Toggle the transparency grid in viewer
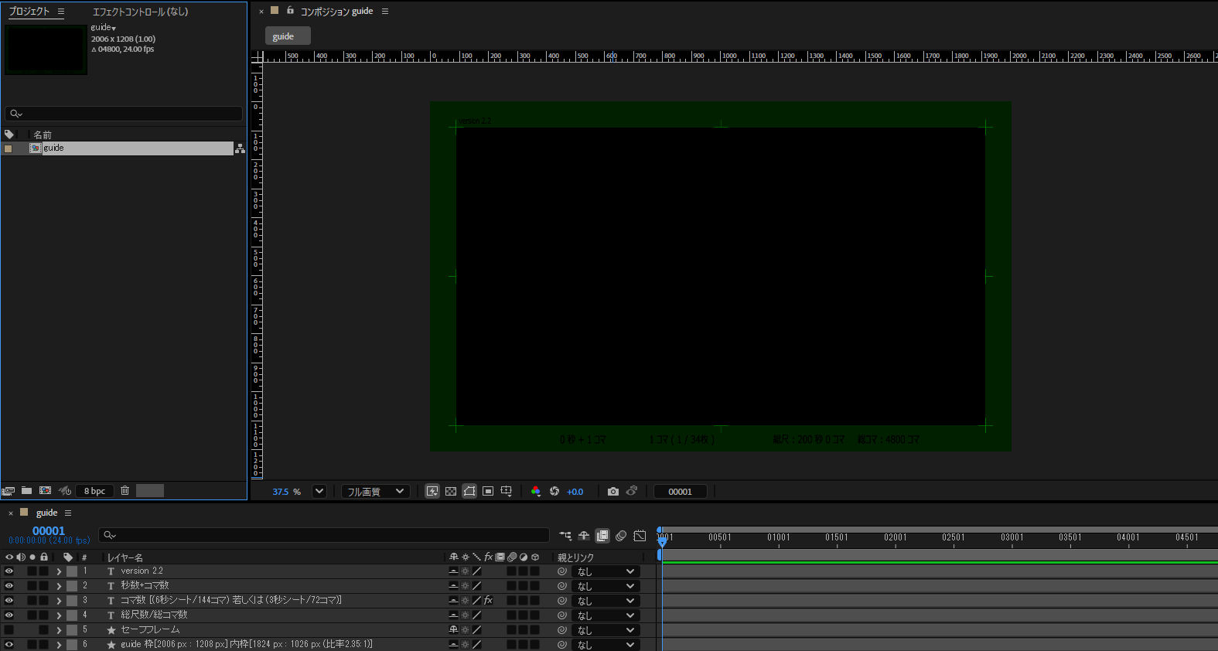This screenshot has width=1218, height=651. pos(451,492)
